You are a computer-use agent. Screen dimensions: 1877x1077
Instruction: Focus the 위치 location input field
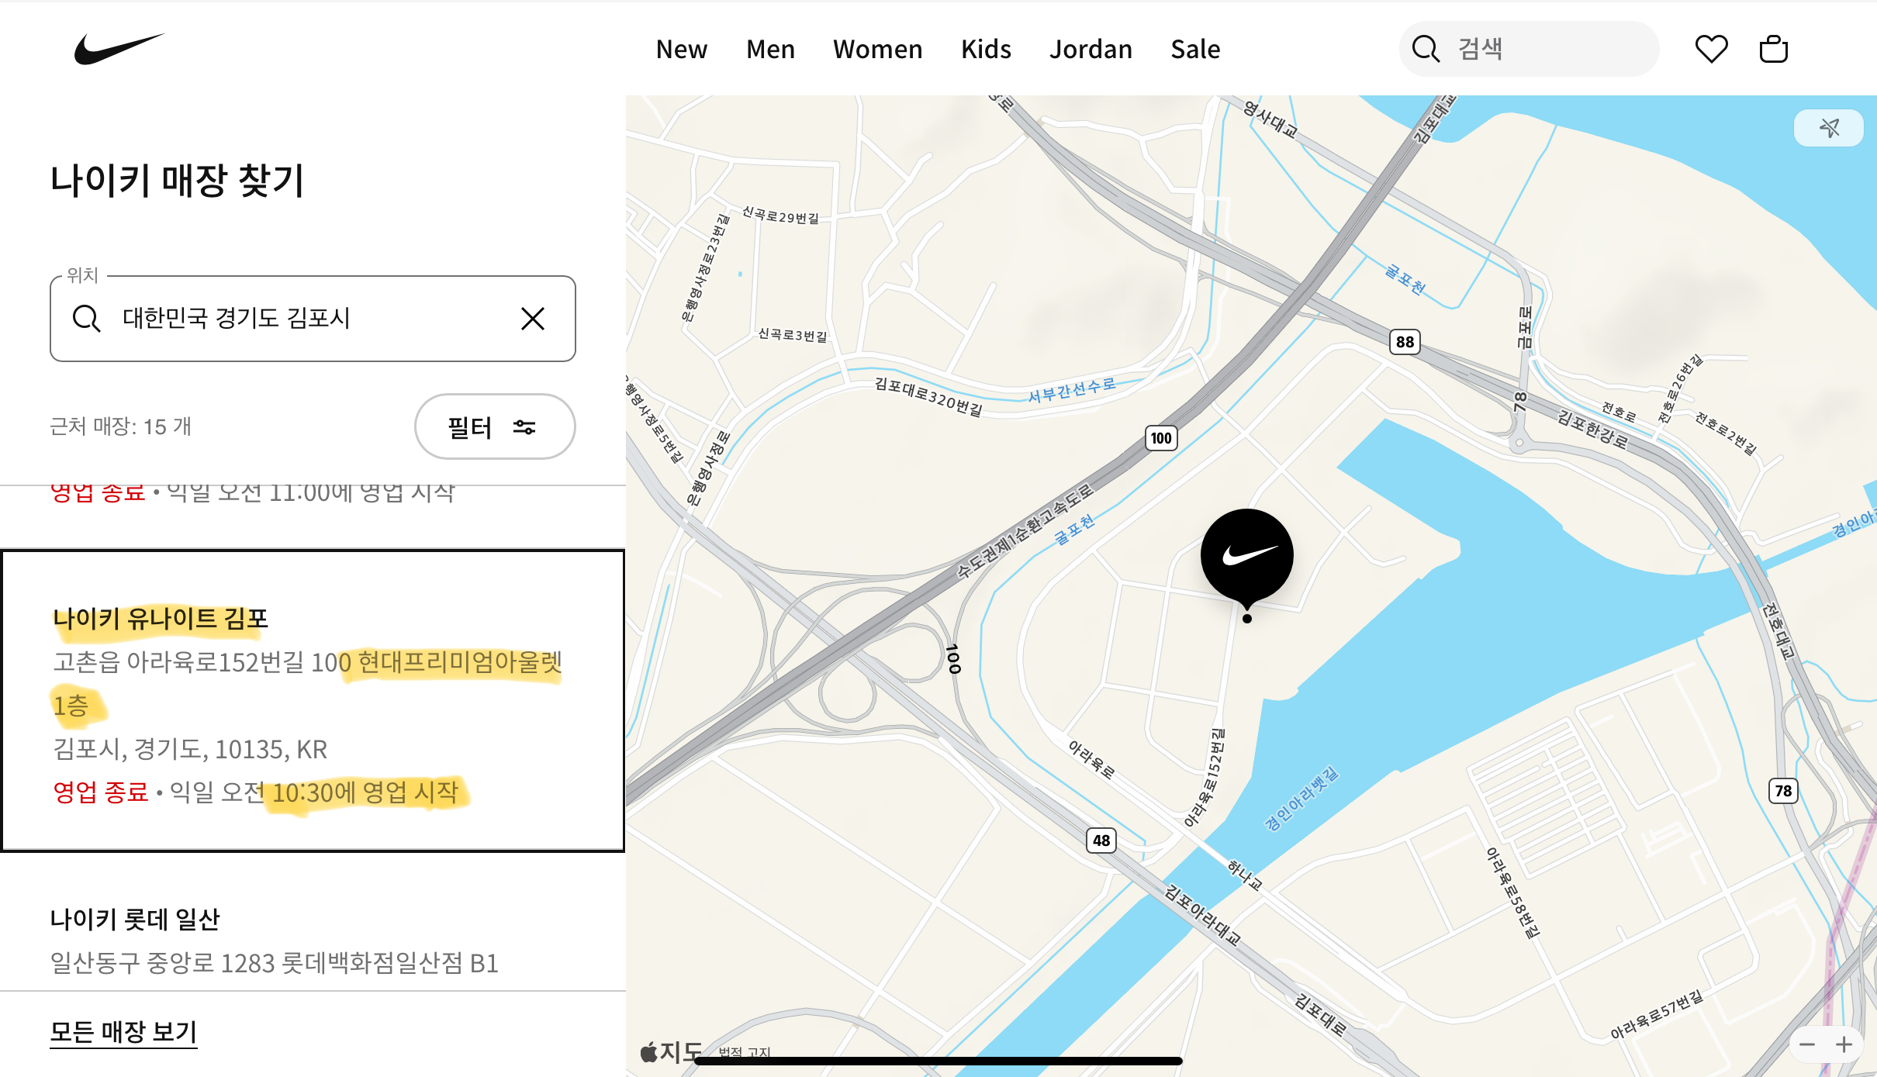pos(313,318)
